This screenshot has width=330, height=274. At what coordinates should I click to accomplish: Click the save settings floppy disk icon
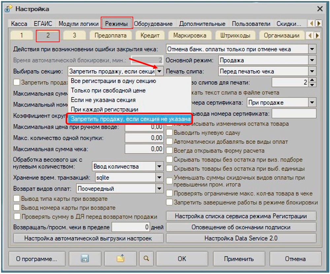[85, 259]
